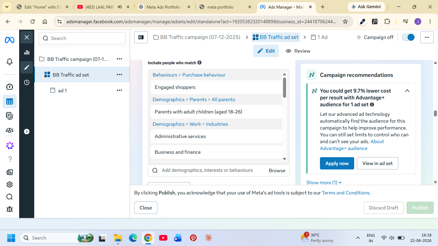
Task: Select the pencil edit icon in sidebar
Action: 27,67
